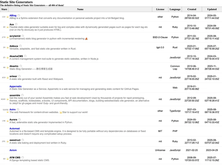Click lgpl-3.0 license cell for Adduce
The image size is (222, 165).
click(160, 47)
